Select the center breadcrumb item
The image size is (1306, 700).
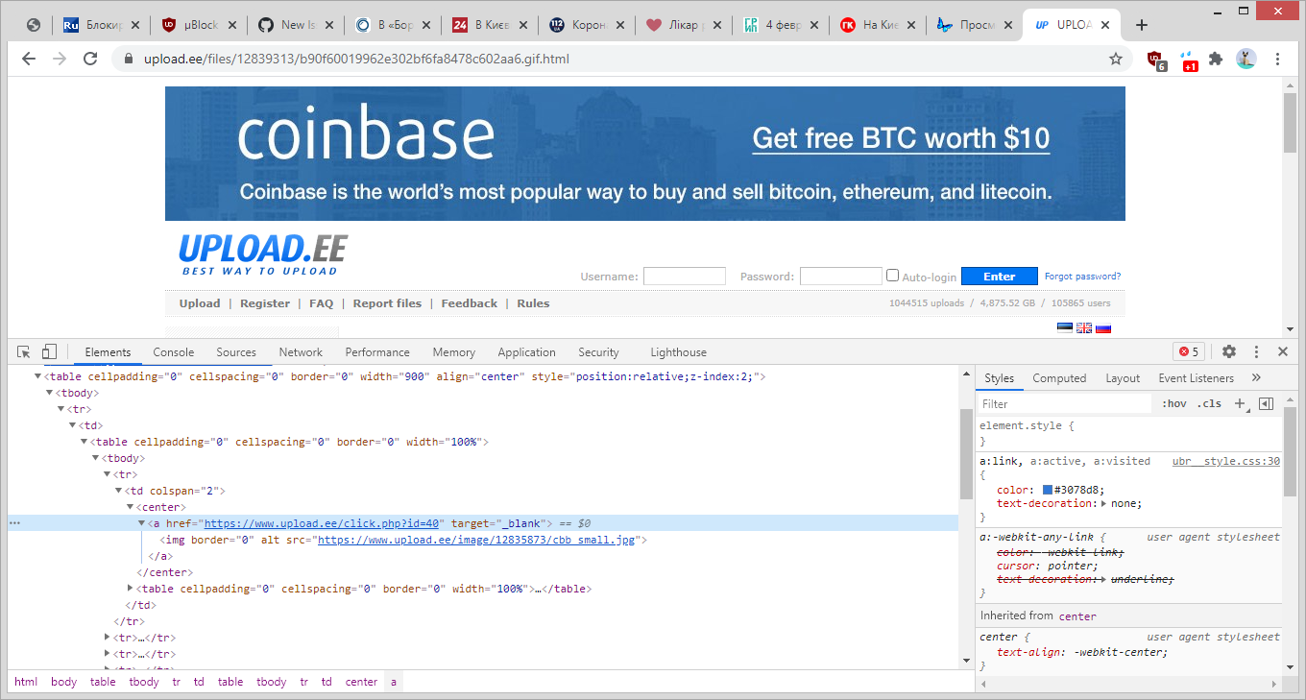tap(362, 682)
